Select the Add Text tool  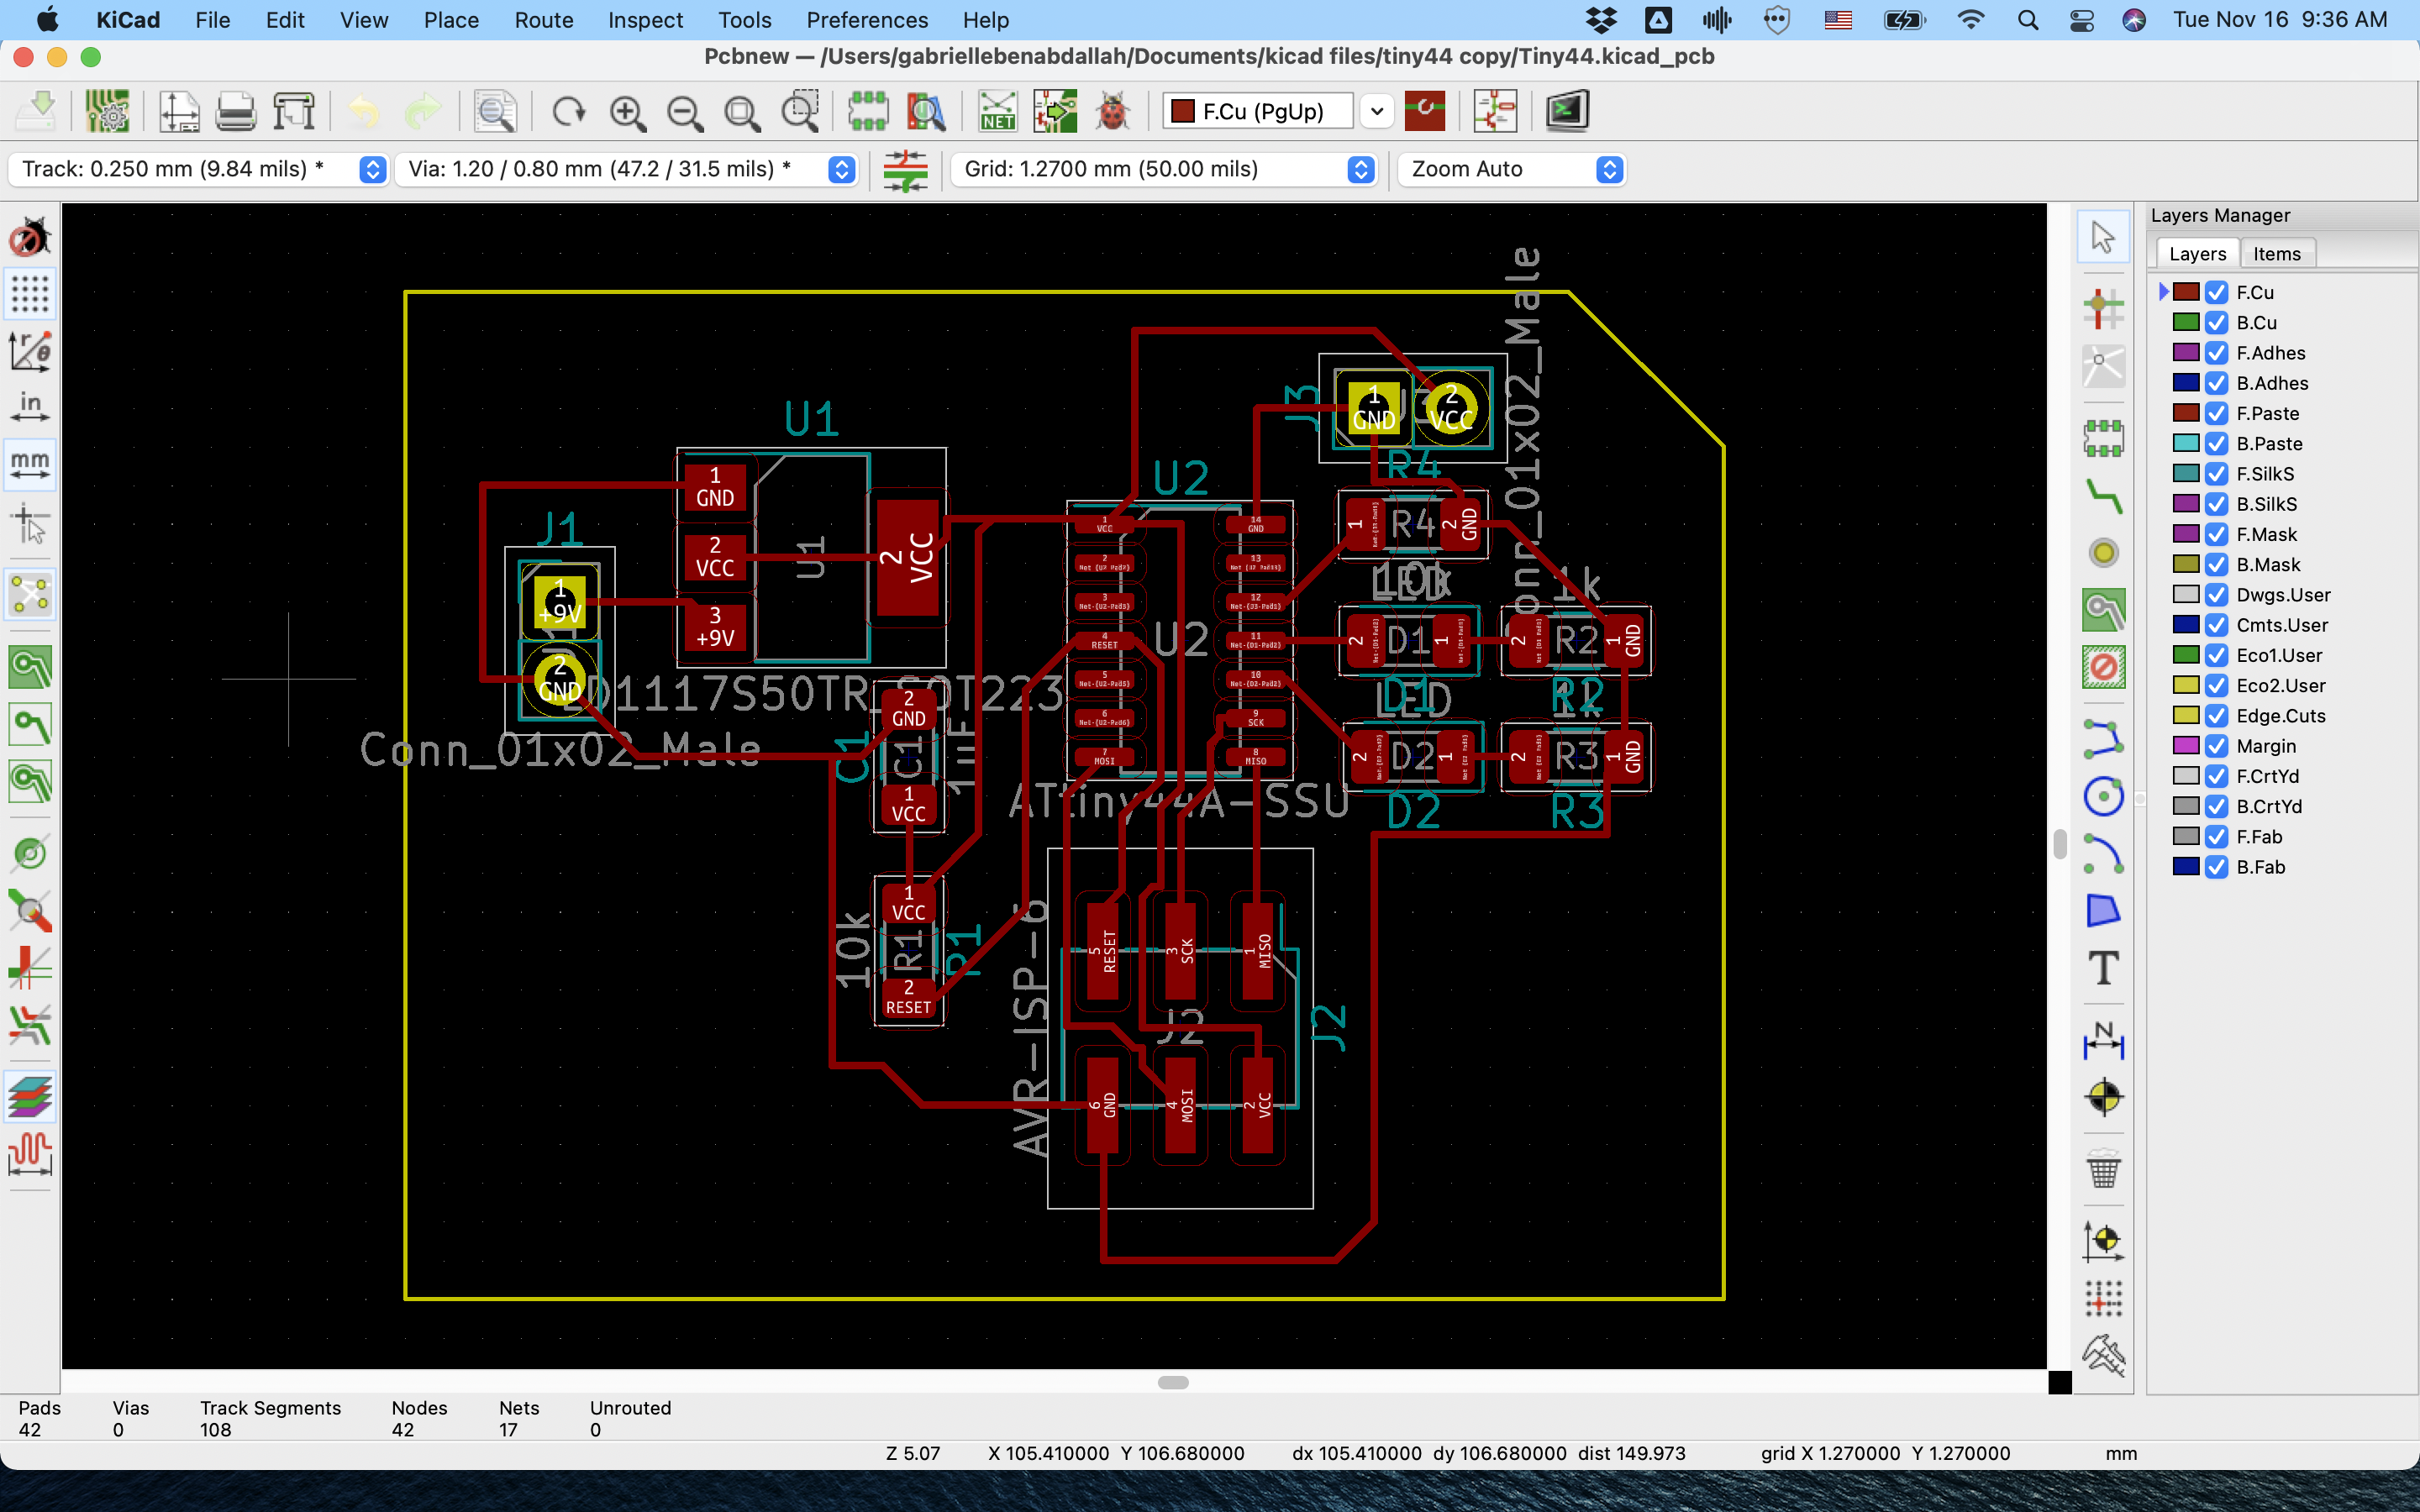2103,968
